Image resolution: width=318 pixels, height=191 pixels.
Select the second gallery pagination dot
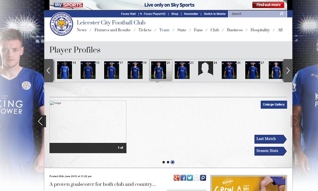[x=168, y=162]
